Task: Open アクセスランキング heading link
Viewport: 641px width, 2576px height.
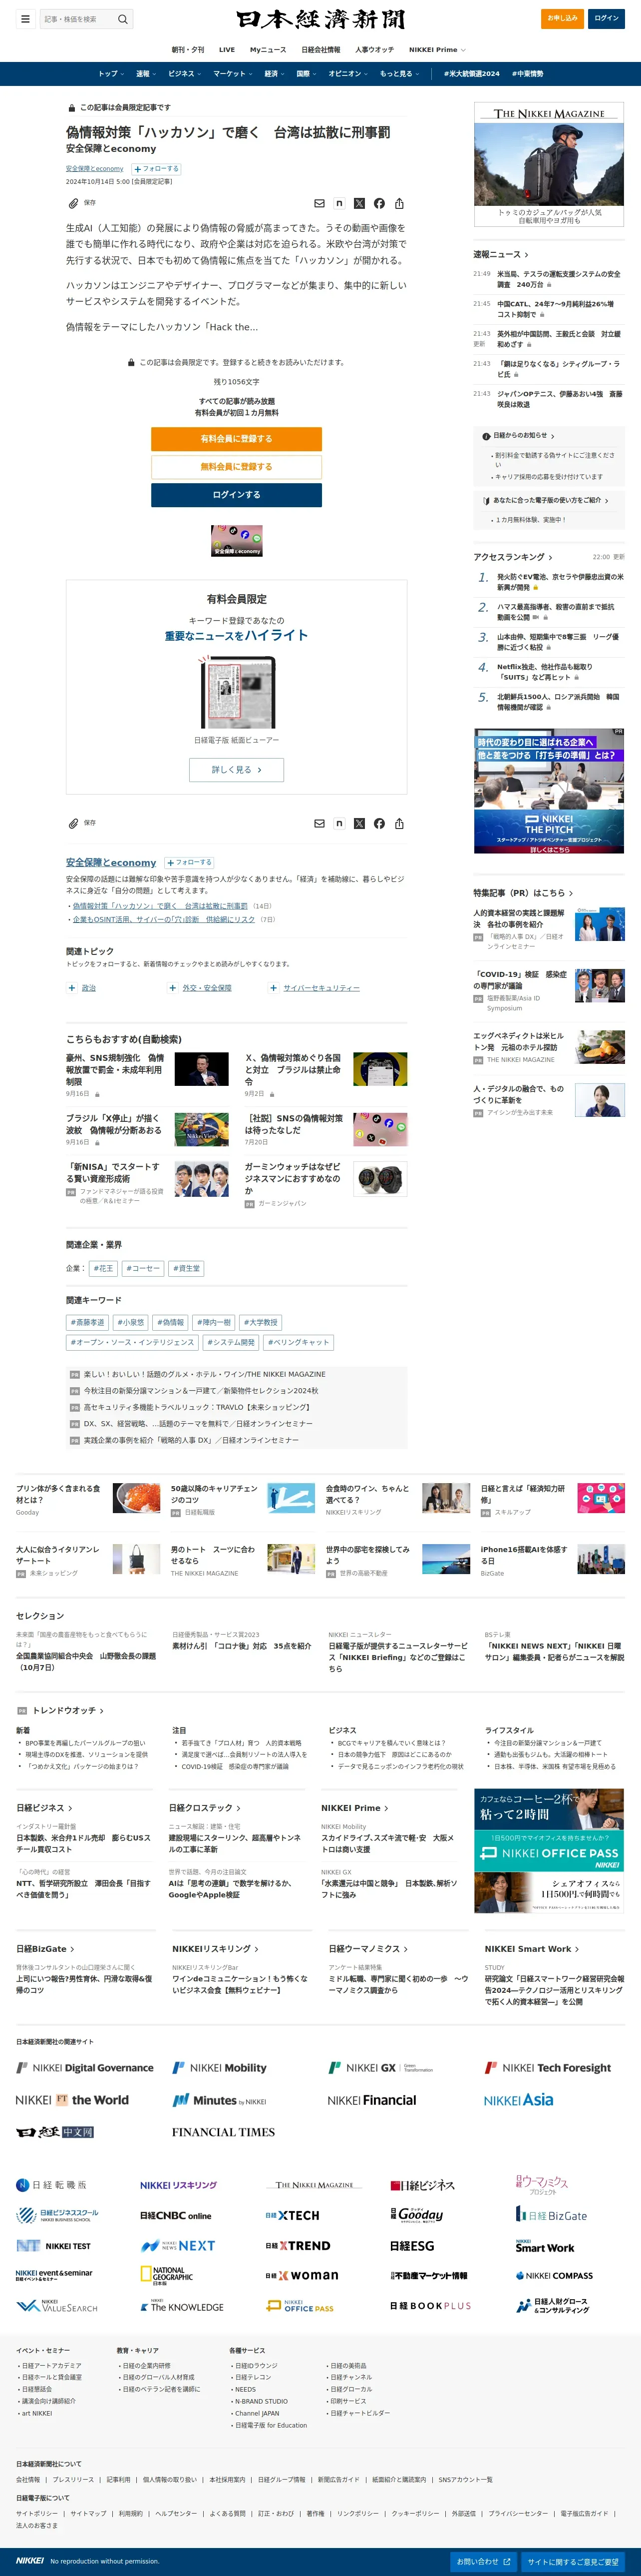Action: [513, 557]
